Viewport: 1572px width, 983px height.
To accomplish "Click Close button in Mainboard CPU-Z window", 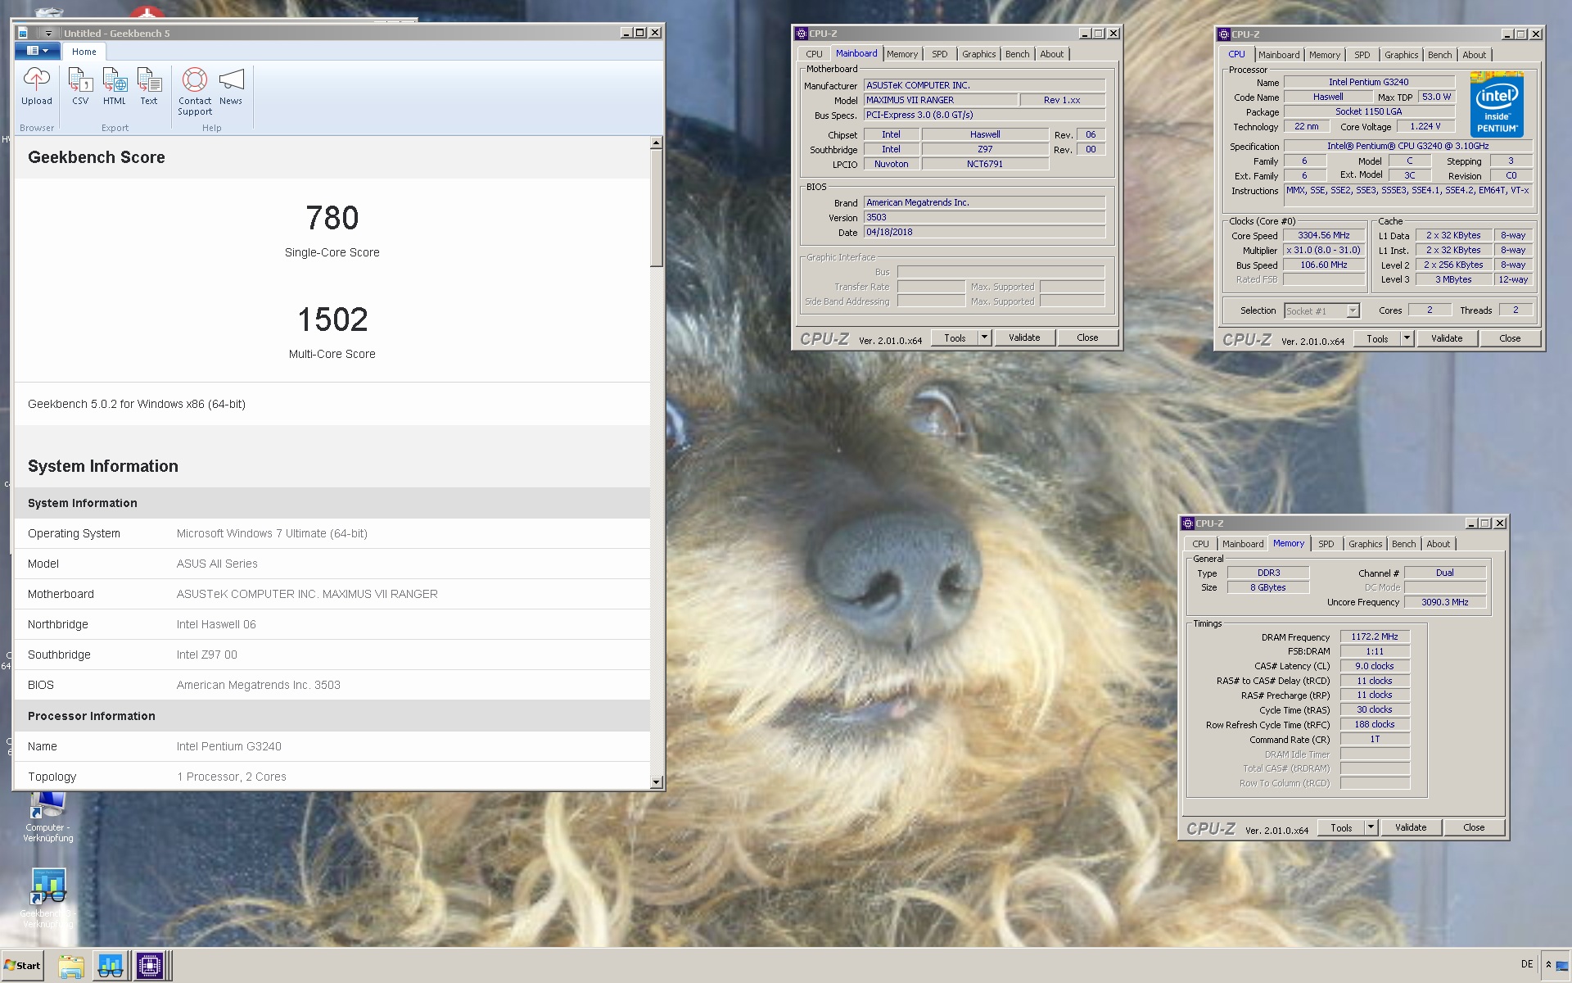I will 1087,337.
